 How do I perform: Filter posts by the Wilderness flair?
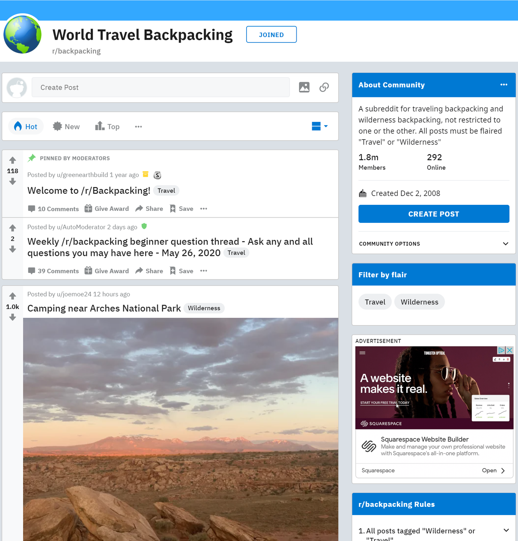tap(419, 302)
